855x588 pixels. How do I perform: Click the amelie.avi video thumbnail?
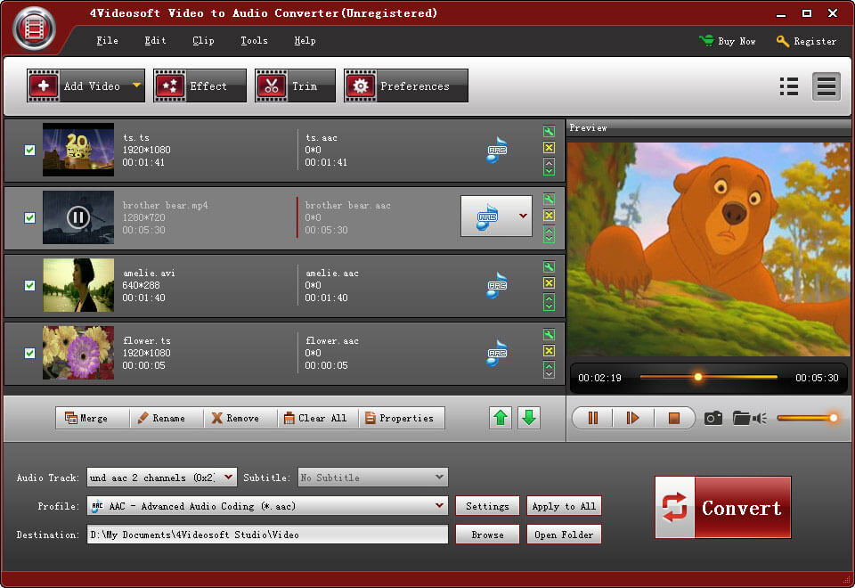coord(77,285)
